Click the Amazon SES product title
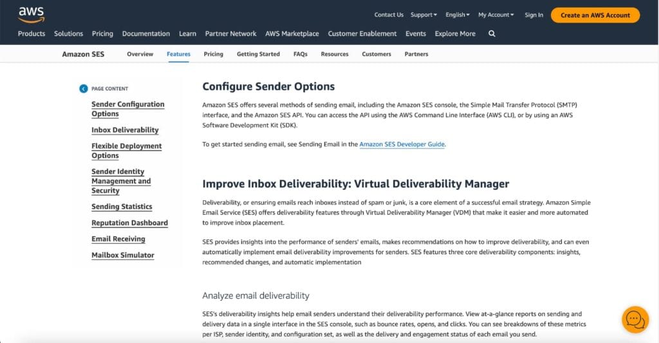This screenshot has height=343, width=659. [x=83, y=54]
